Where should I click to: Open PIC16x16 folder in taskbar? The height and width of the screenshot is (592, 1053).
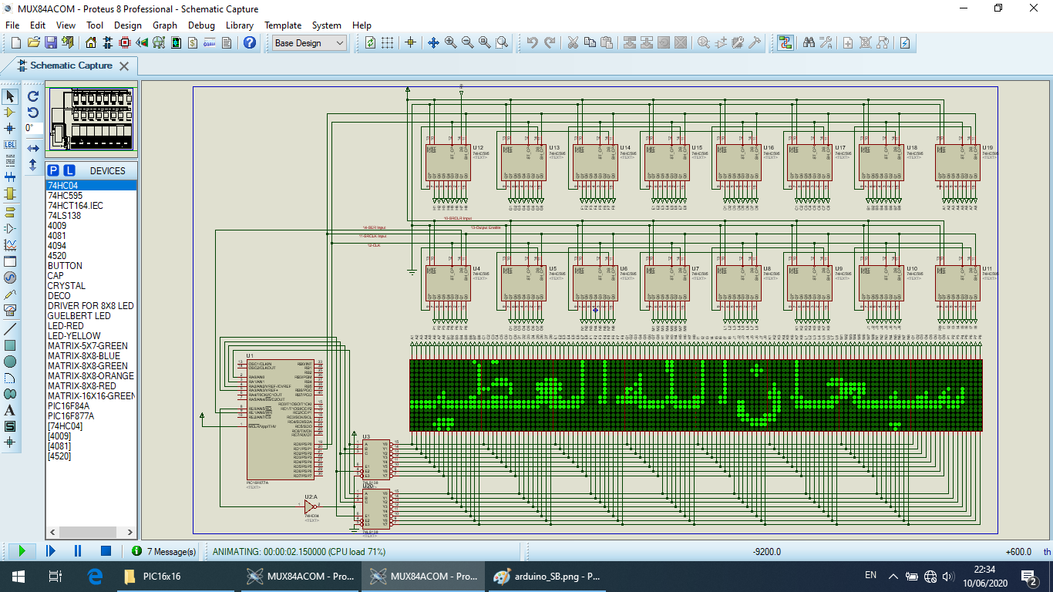point(176,576)
